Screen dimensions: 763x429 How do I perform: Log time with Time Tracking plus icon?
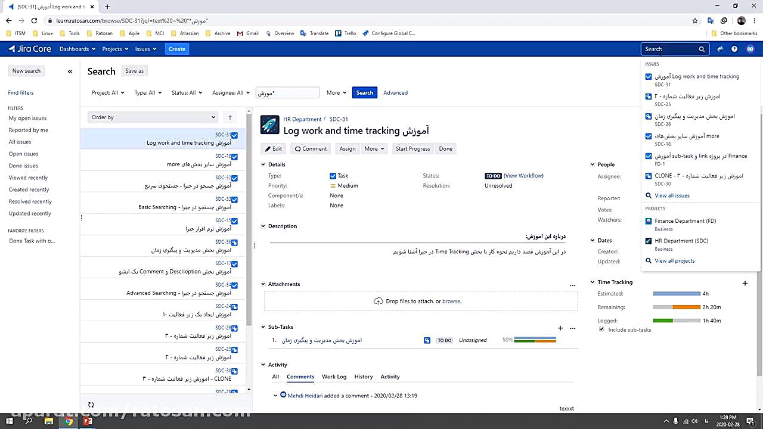point(745,283)
